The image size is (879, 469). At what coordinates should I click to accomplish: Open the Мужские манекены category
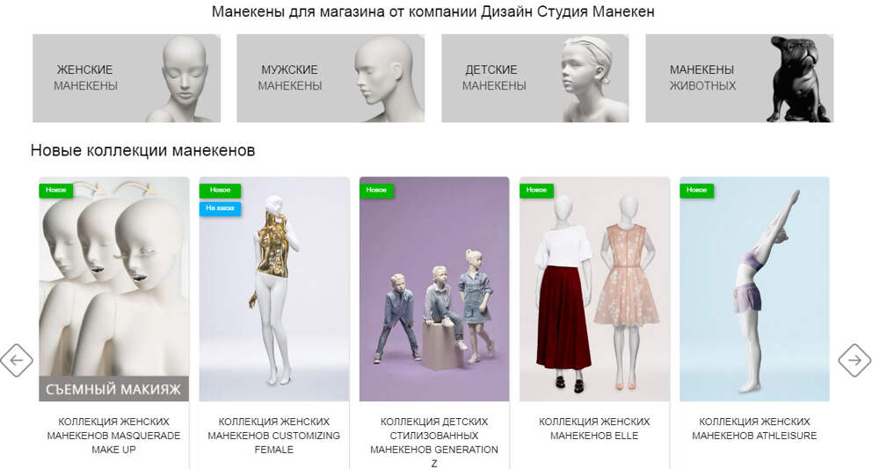point(331,78)
